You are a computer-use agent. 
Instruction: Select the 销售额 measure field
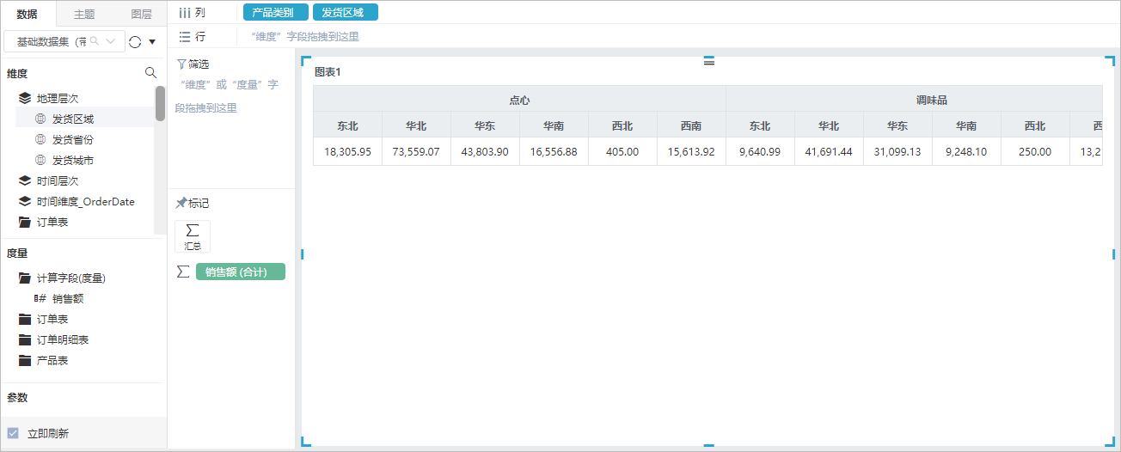click(x=68, y=299)
